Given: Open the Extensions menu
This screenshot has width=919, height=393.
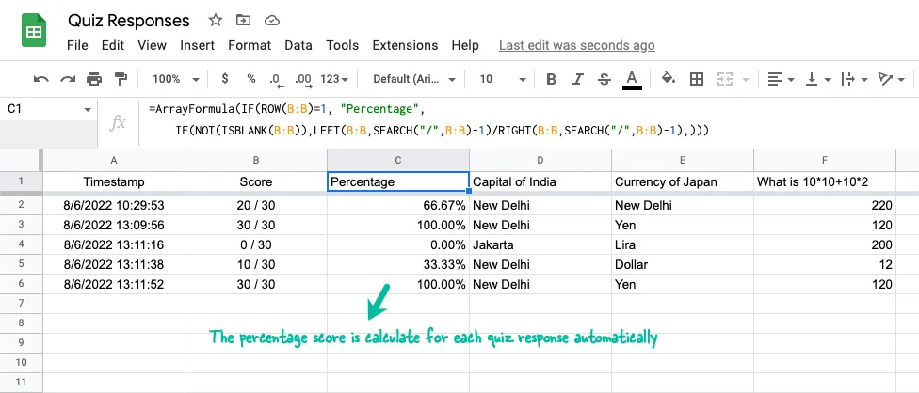Looking at the screenshot, I should [406, 45].
